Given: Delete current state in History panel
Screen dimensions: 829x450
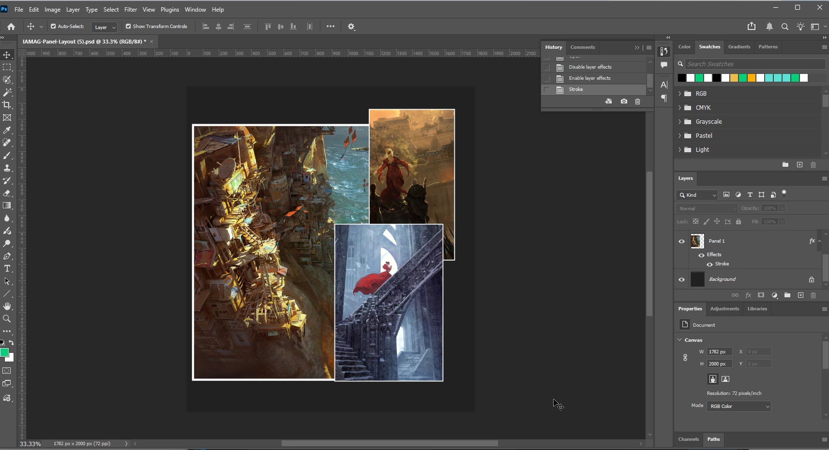Looking at the screenshot, I should 637,102.
